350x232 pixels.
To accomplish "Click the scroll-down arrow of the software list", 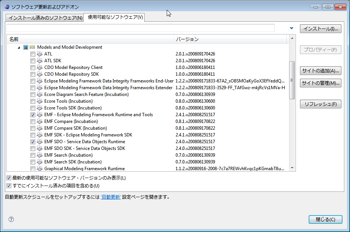I will click(292, 168).
